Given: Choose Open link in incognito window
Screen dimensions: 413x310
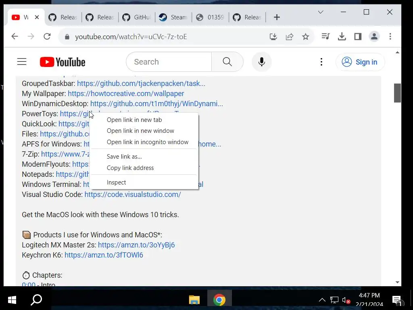Looking at the screenshot, I should coord(144,142).
